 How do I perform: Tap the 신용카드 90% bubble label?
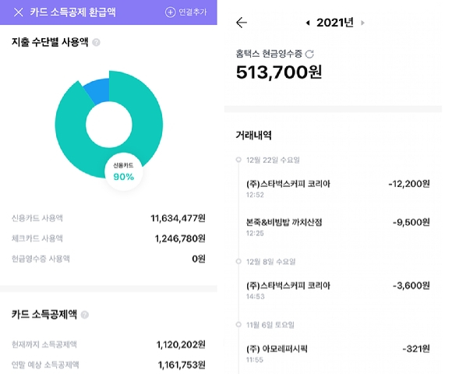tap(123, 171)
